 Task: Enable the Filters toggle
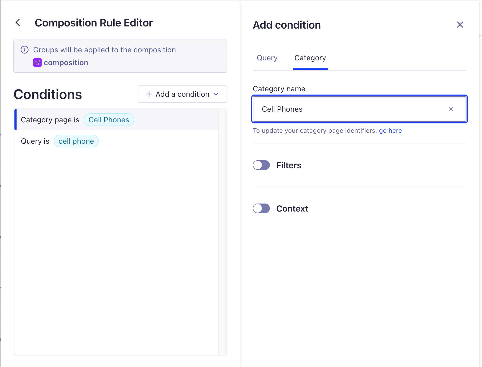tap(261, 165)
